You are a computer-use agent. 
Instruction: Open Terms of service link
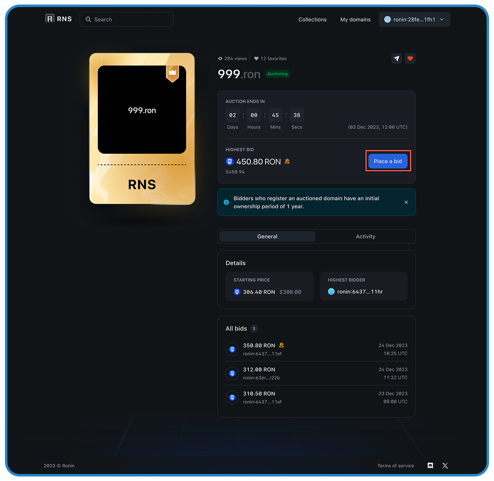(x=396, y=466)
